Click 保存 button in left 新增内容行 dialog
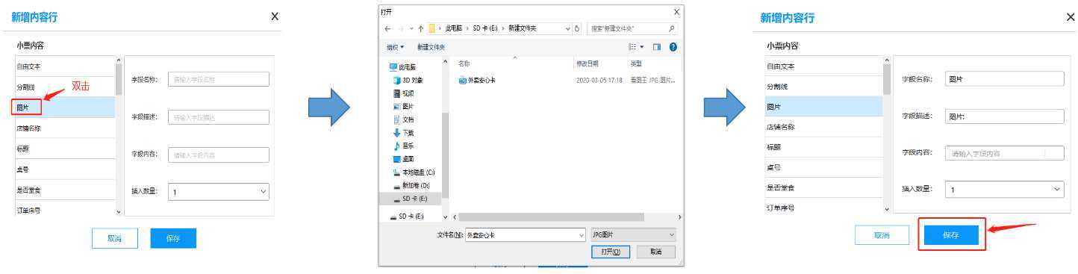 173,238
